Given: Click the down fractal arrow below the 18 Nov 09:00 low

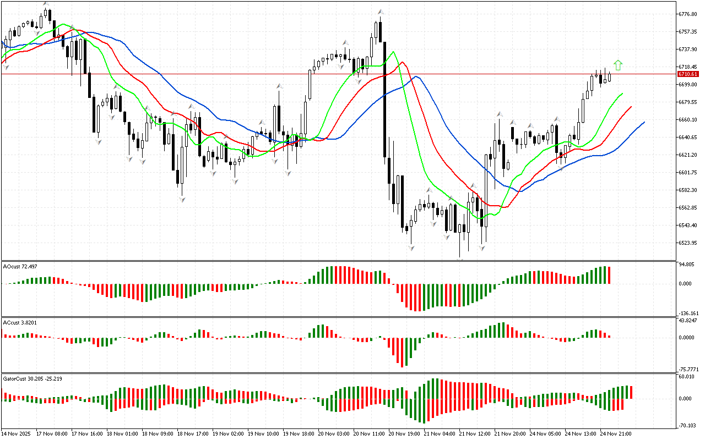Looking at the screenshot, I should [181, 199].
